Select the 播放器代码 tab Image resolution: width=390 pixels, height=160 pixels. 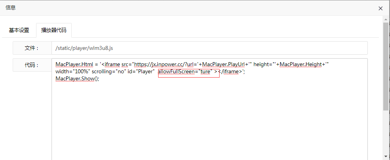(54, 30)
